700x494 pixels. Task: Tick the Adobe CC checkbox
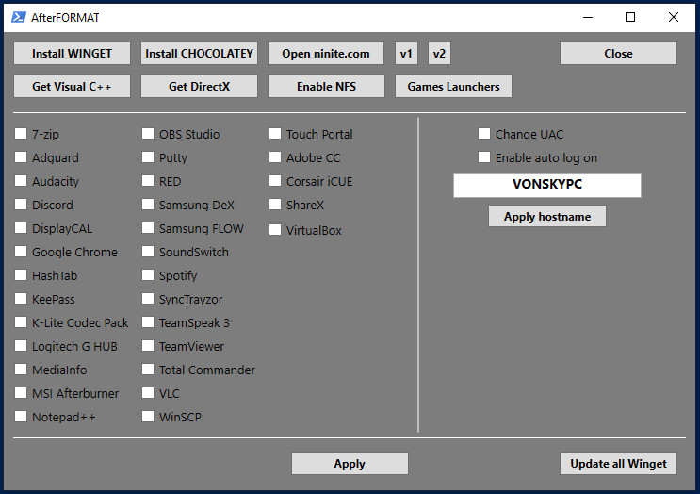(x=275, y=157)
